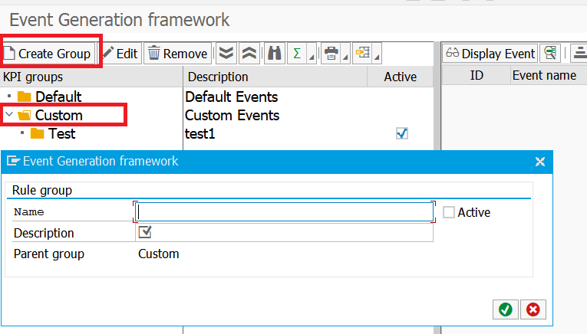
Task: Click the binoculars Find icon
Action: click(273, 54)
